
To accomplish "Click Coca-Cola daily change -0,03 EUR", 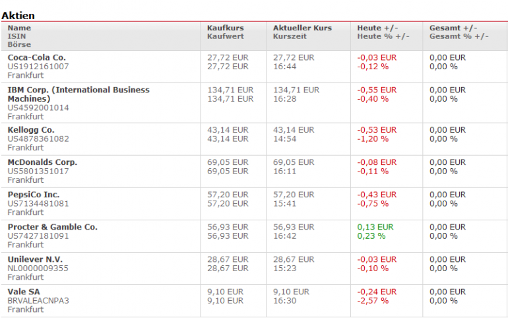I will [x=377, y=57].
